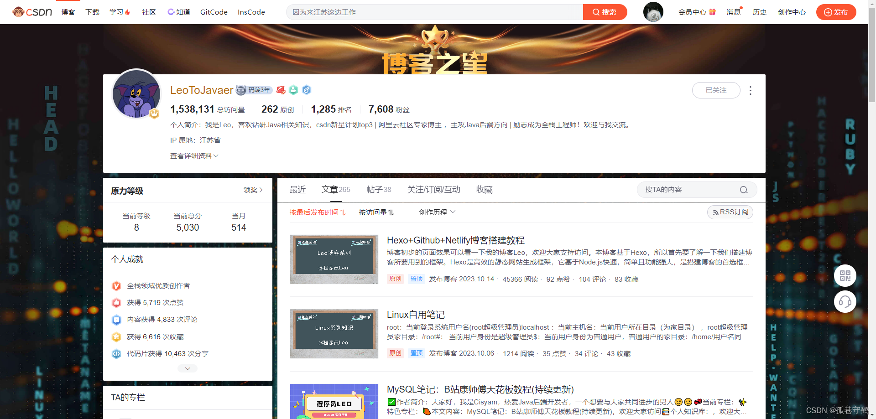Open 会员中心 menu
876x419 pixels.
click(692, 12)
